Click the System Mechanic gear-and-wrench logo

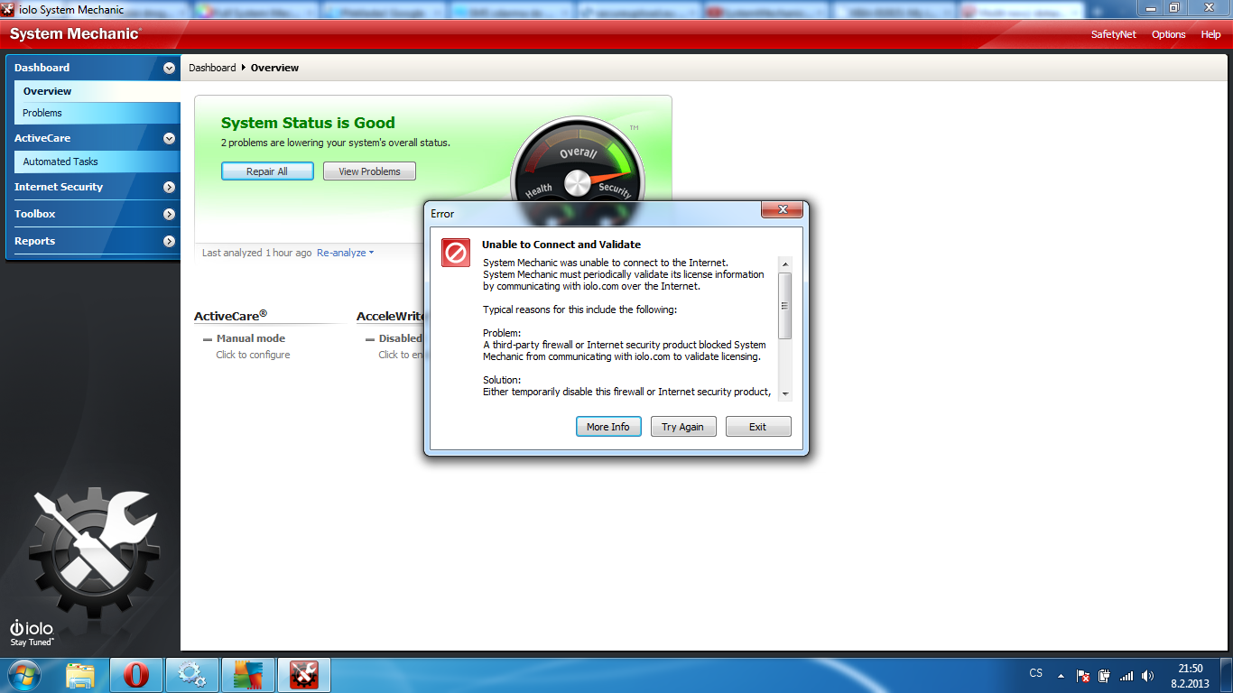(95, 551)
